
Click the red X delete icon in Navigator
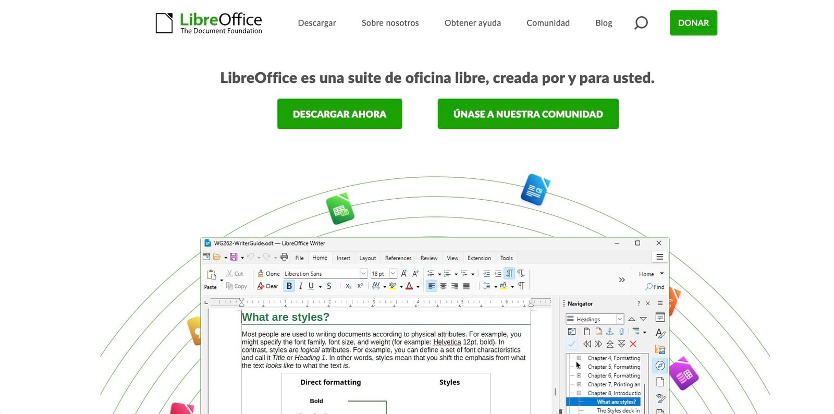[633, 344]
